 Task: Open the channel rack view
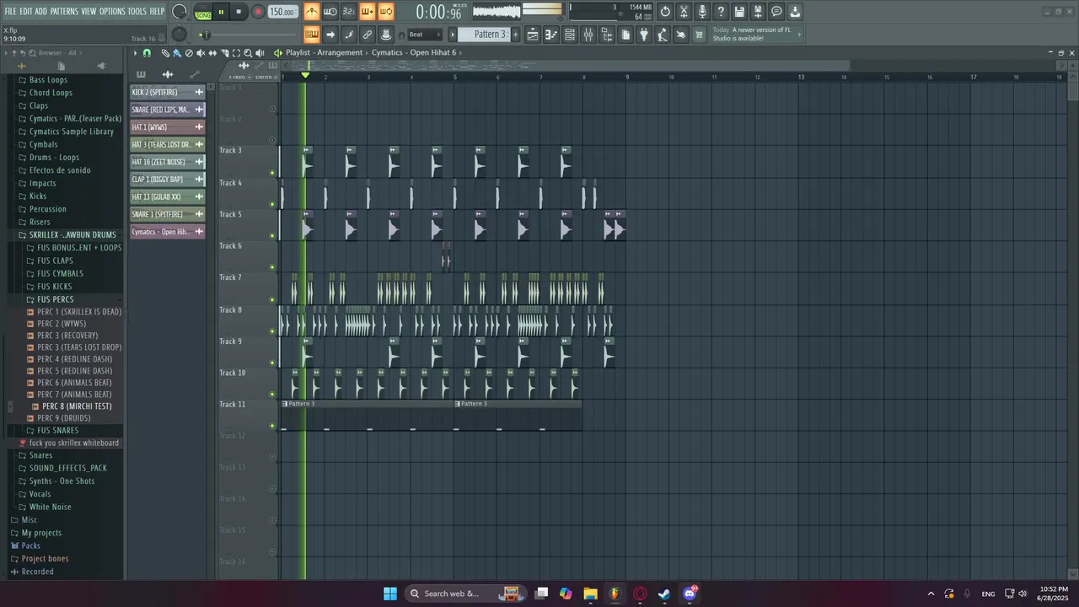coord(570,35)
